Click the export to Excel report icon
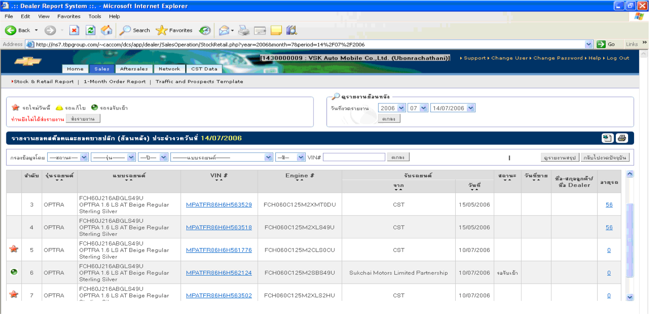 coord(607,138)
